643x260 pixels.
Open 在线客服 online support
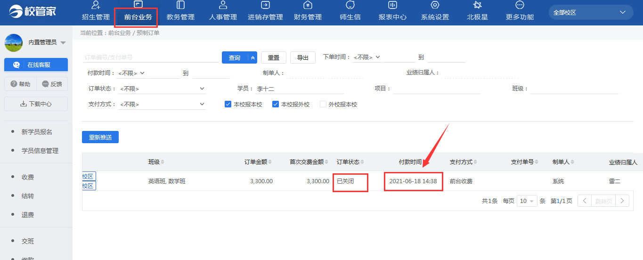[36, 65]
